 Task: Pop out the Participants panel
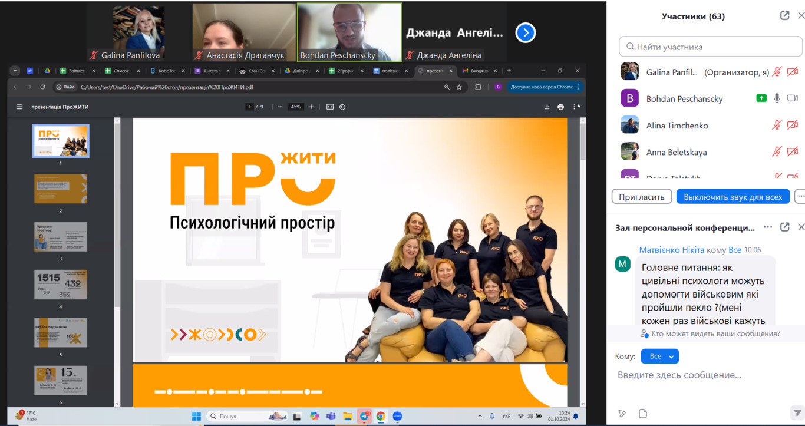click(x=784, y=16)
